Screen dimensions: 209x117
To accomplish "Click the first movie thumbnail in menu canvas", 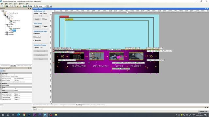I will tap(77, 56).
